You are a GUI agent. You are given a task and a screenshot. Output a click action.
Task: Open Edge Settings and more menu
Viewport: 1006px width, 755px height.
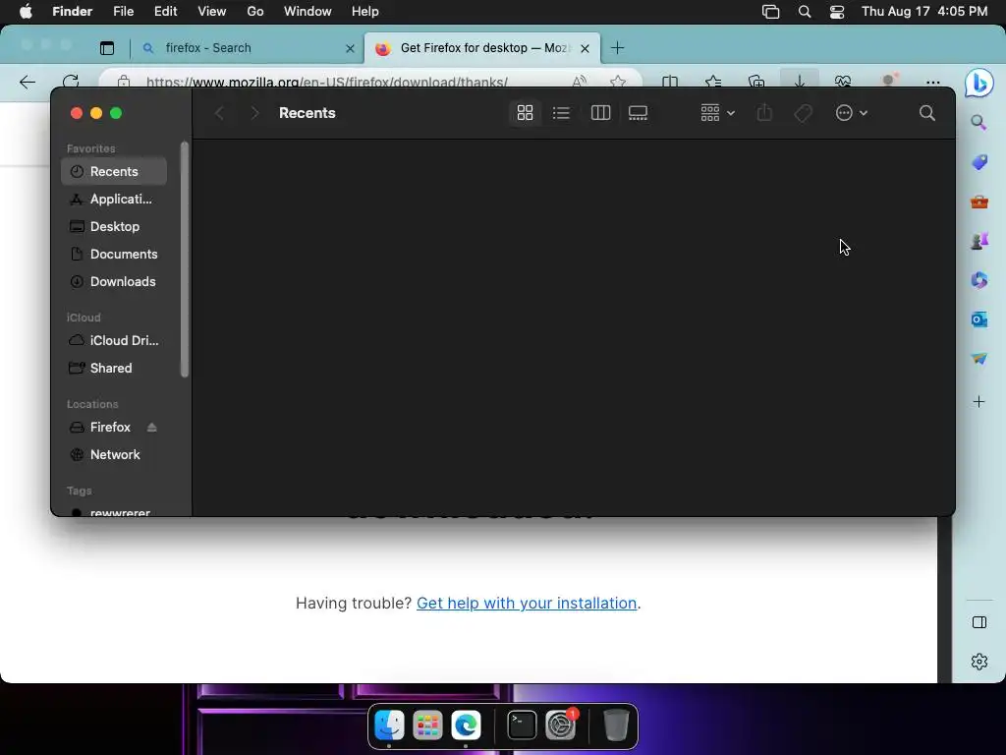pyautogui.click(x=933, y=83)
